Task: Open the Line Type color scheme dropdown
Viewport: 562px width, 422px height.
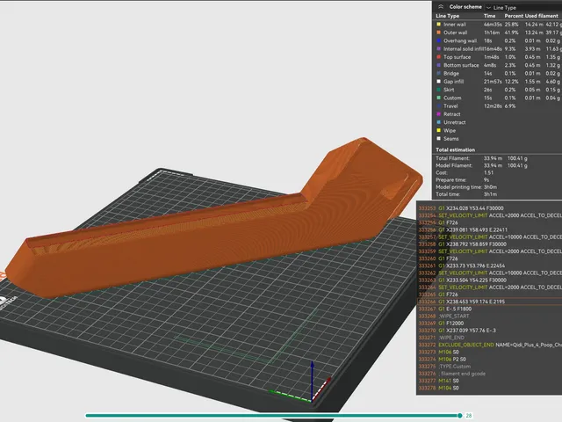Action: coord(501,7)
